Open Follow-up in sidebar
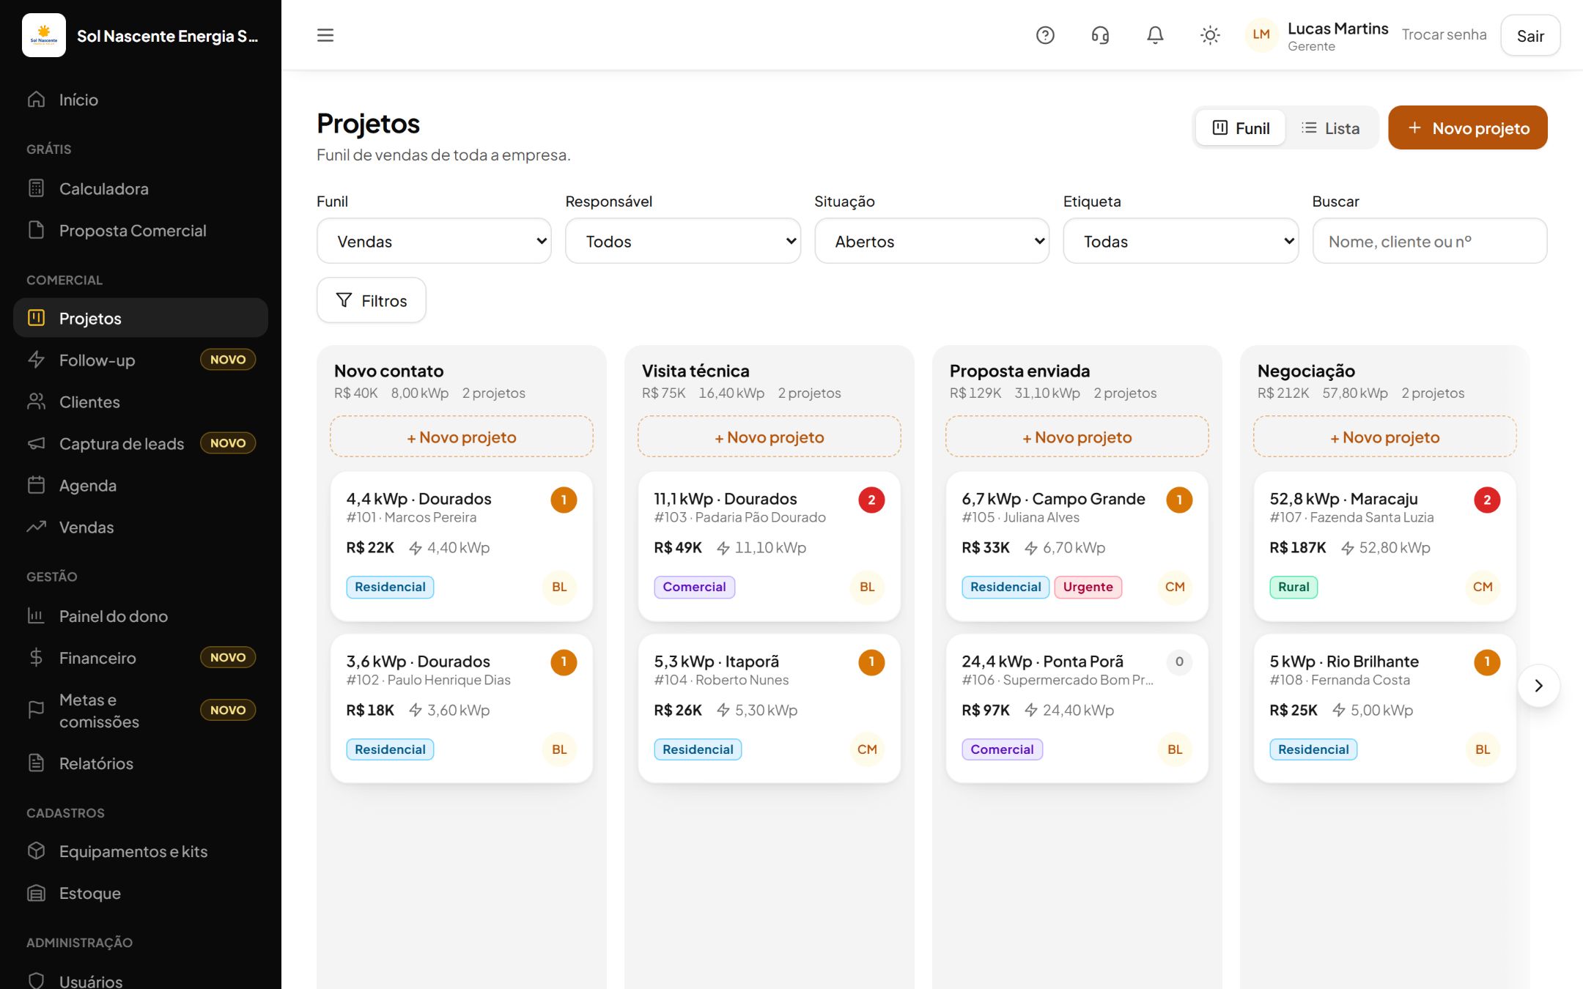 tap(141, 360)
